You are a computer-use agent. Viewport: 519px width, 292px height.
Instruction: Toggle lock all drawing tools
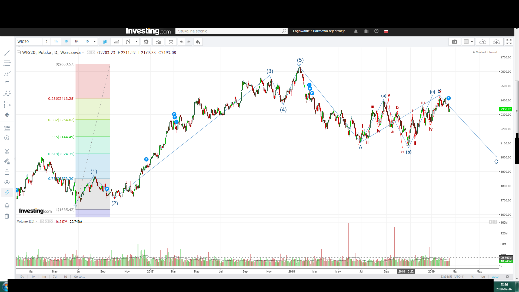7,172
